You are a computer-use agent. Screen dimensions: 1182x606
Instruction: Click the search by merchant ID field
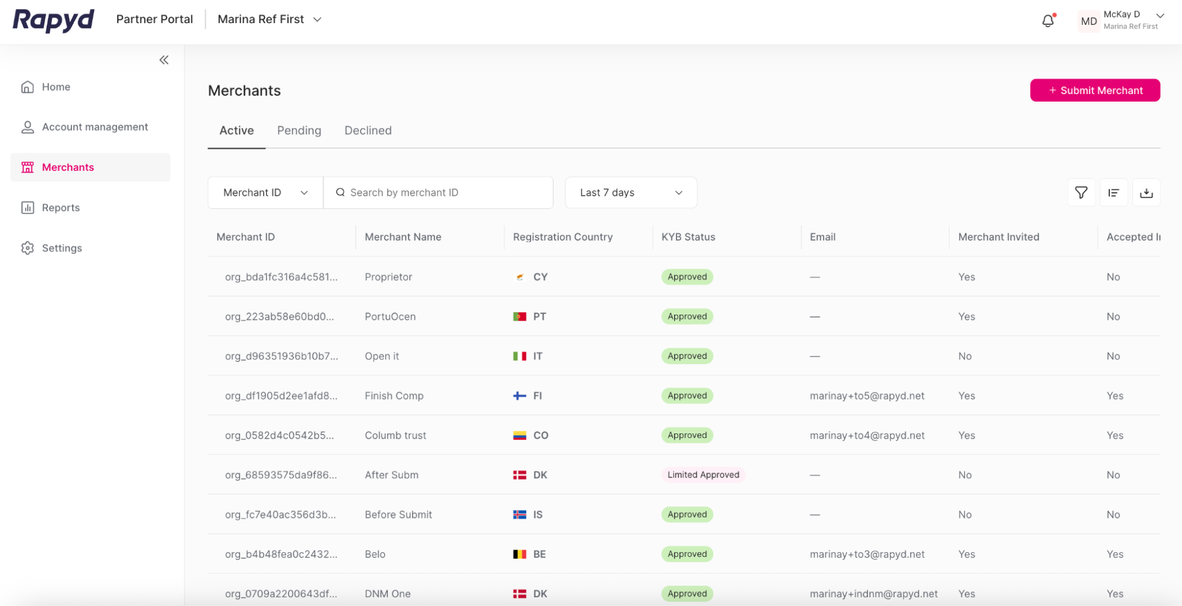[x=438, y=192]
